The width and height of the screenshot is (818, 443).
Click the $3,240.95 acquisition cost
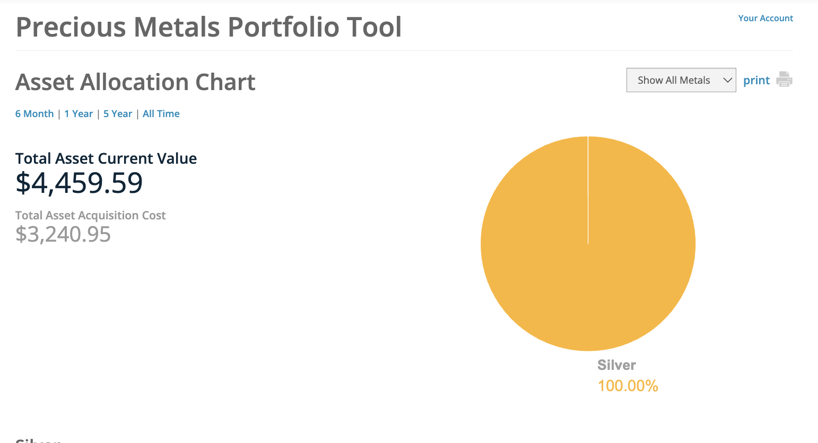[x=63, y=234]
